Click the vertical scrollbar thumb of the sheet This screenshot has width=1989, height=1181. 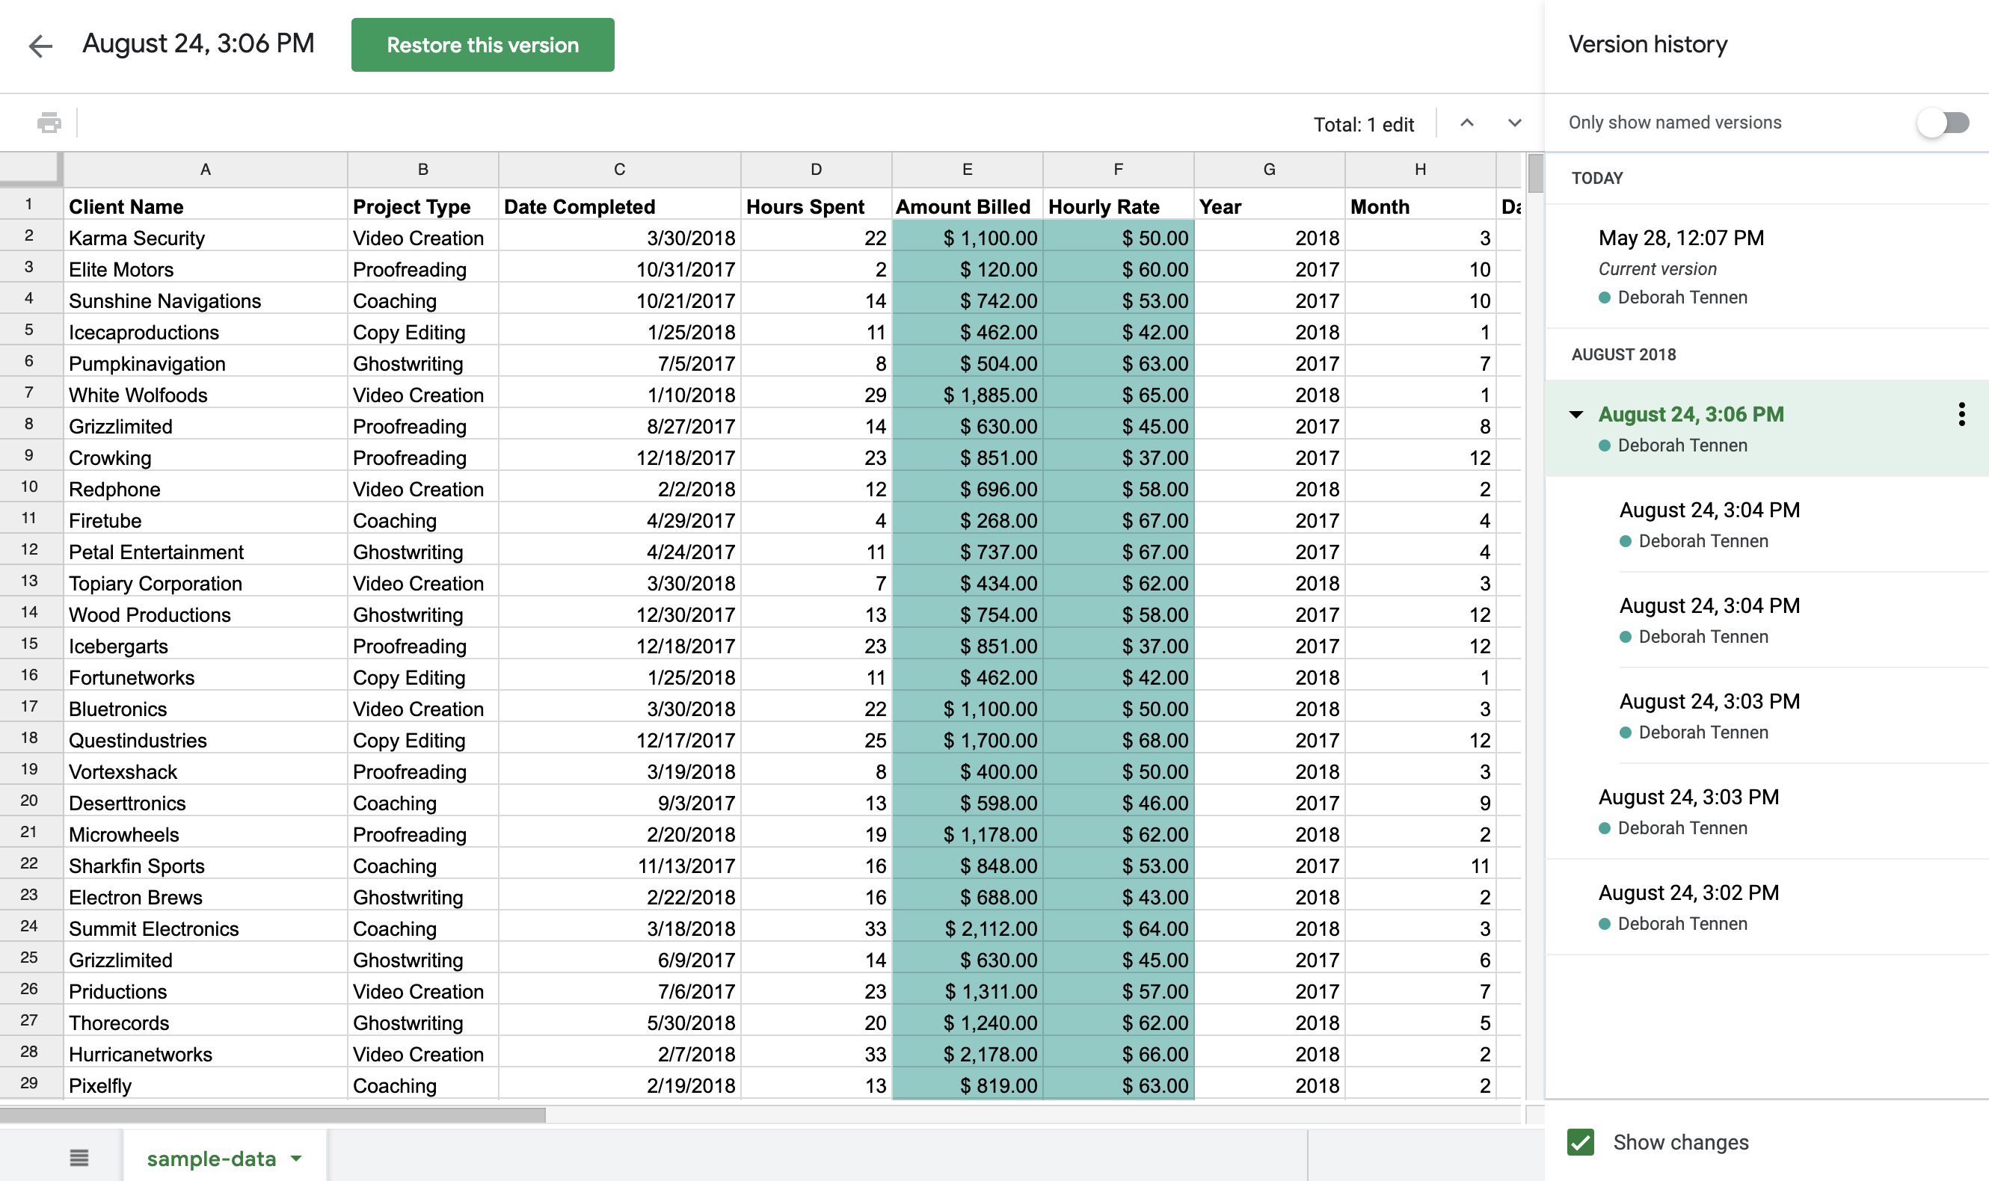1534,173
